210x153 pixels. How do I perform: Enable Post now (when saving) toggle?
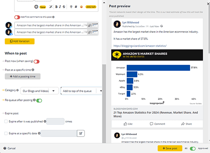pos(37,62)
